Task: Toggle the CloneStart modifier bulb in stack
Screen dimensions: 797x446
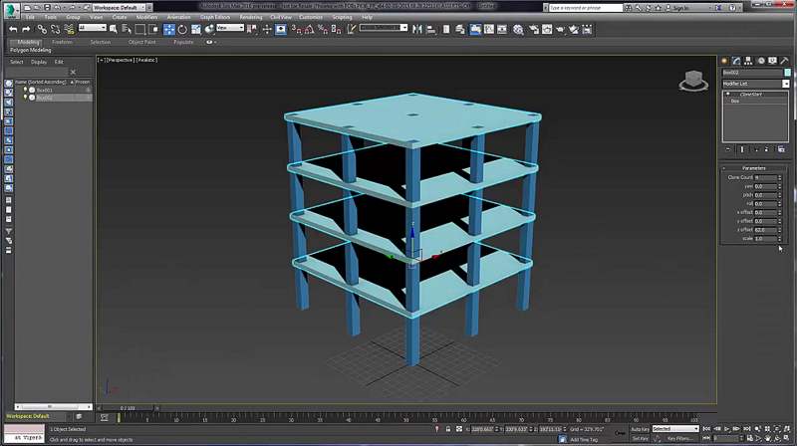Action: pos(727,95)
